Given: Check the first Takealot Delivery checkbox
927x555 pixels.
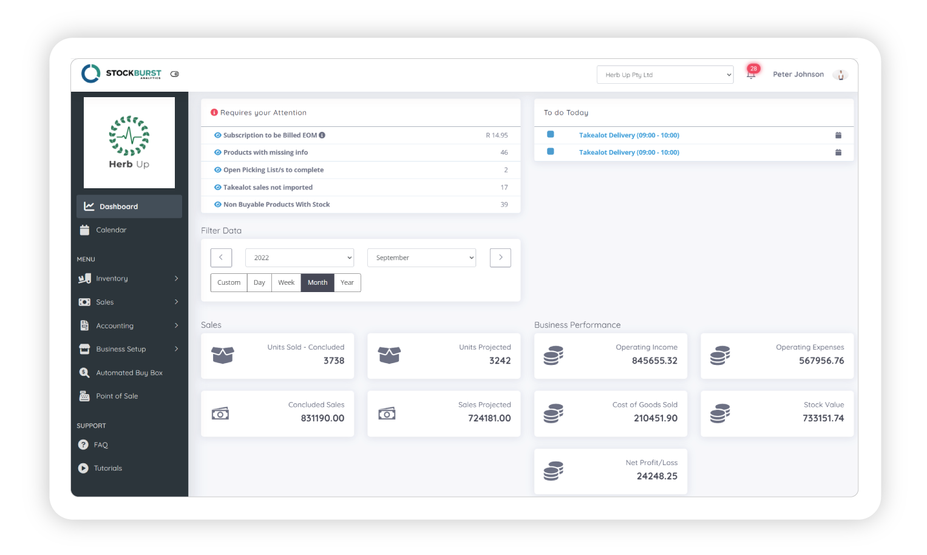Looking at the screenshot, I should (x=551, y=134).
